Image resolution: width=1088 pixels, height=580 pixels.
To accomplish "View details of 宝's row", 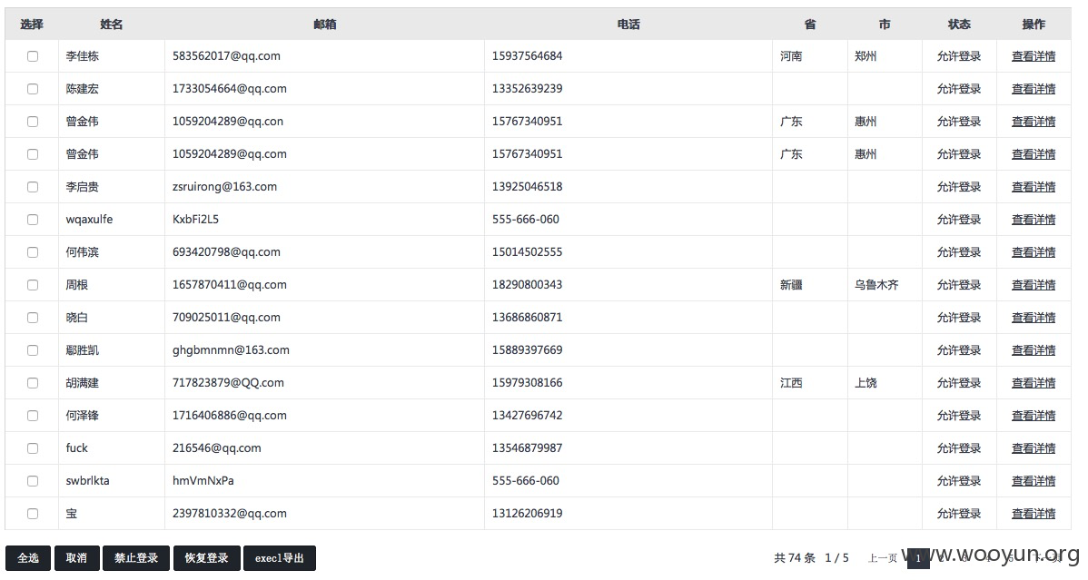I will [x=1034, y=514].
